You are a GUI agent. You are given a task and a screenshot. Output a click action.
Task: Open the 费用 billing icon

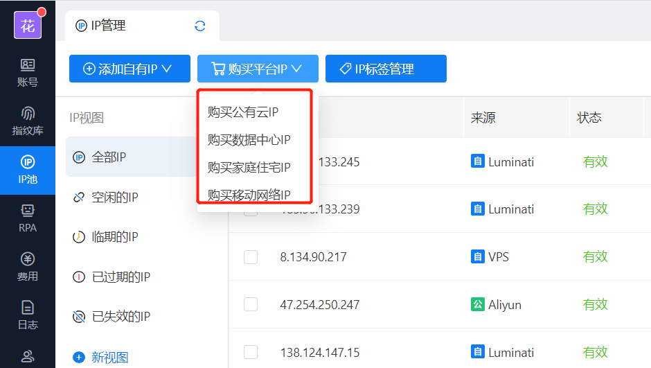[x=28, y=266]
